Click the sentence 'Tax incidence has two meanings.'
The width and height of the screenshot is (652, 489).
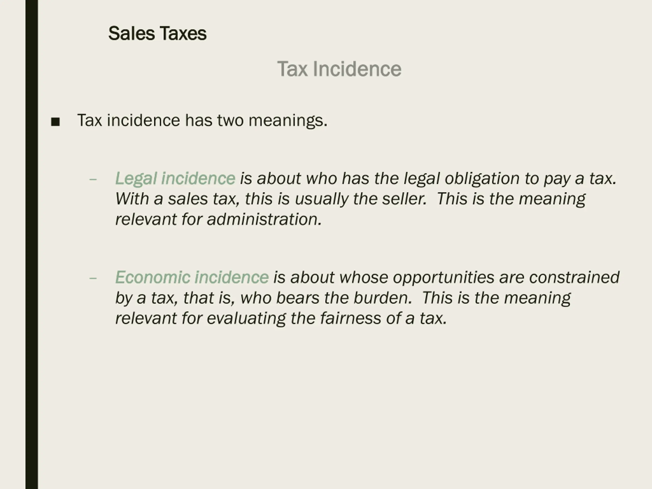click(x=202, y=120)
